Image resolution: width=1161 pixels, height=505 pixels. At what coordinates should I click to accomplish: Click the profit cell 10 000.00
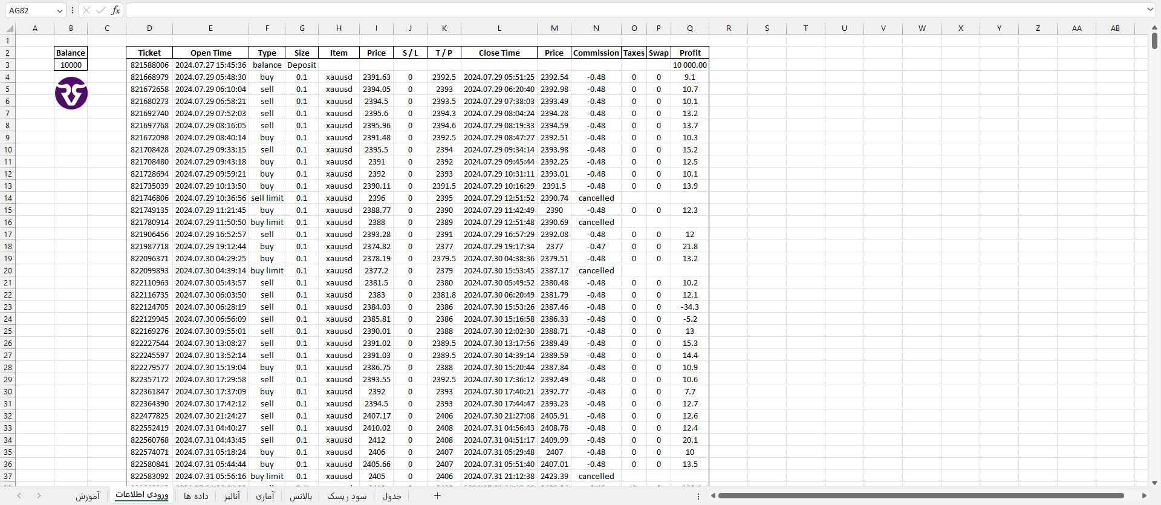[690, 65]
